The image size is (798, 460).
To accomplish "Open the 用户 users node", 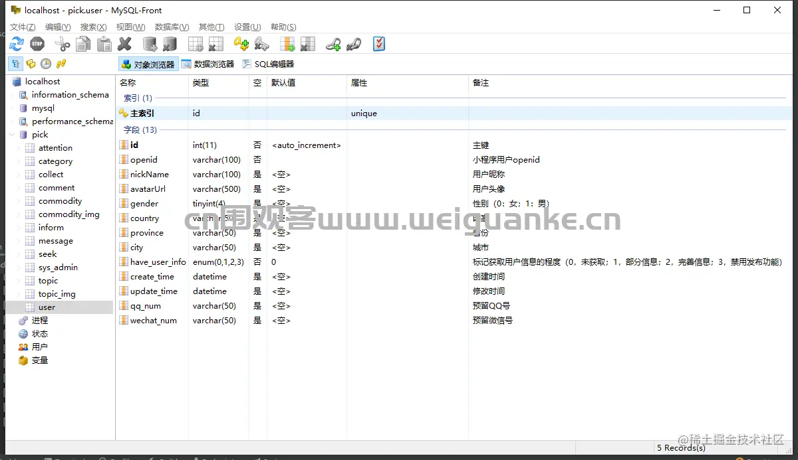I will pos(40,347).
